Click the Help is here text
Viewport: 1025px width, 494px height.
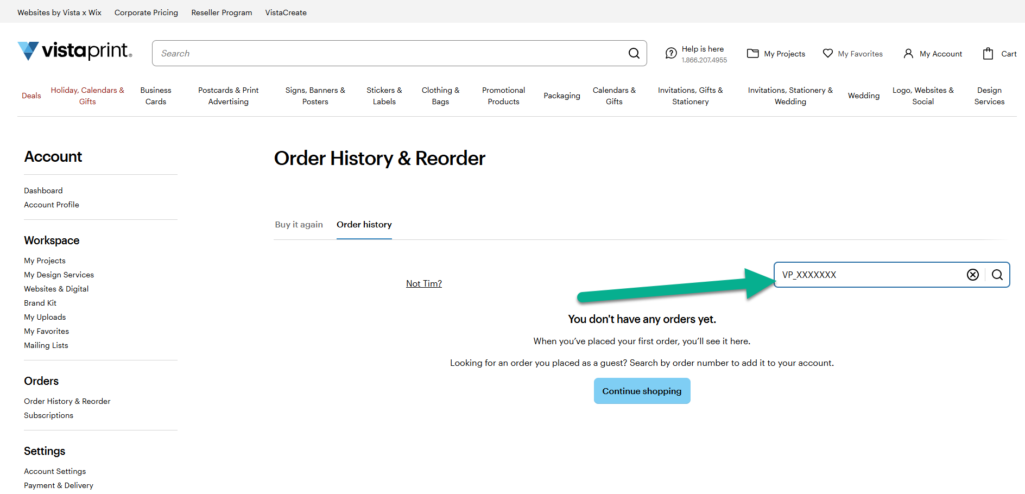[703, 49]
